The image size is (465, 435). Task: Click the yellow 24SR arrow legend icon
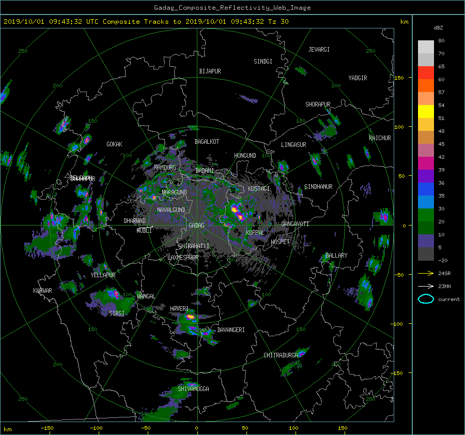[x=426, y=273]
